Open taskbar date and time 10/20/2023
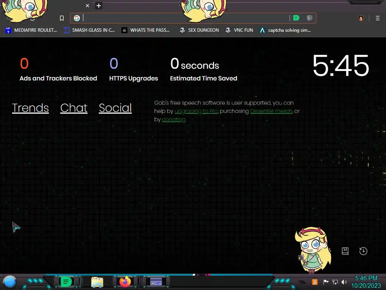The height and width of the screenshot is (290, 386). coord(366,282)
